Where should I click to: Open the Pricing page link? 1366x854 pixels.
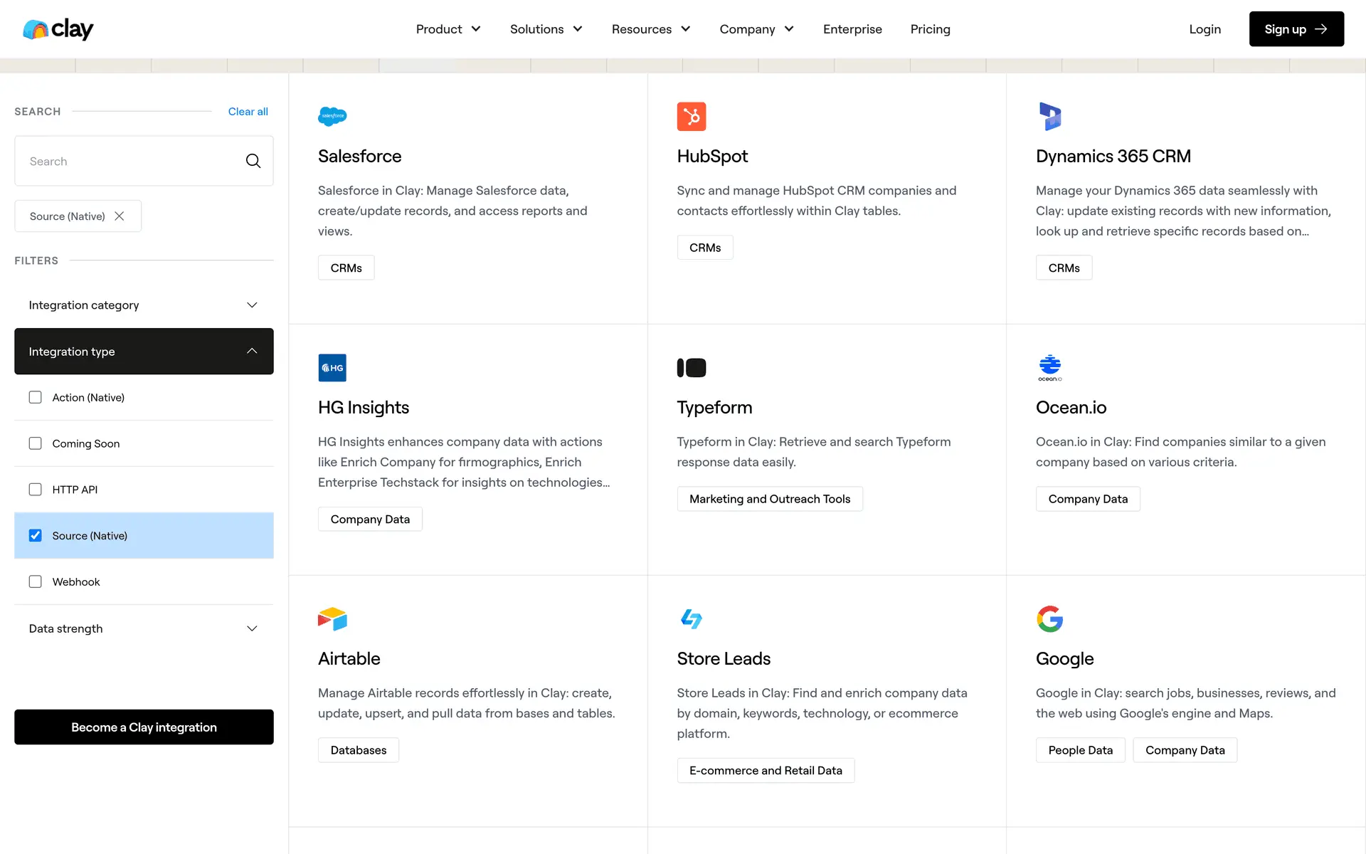[x=930, y=29]
